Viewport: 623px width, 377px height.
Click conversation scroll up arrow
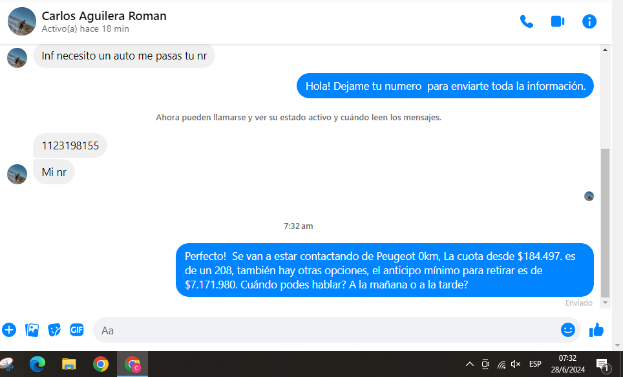click(x=605, y=50)
